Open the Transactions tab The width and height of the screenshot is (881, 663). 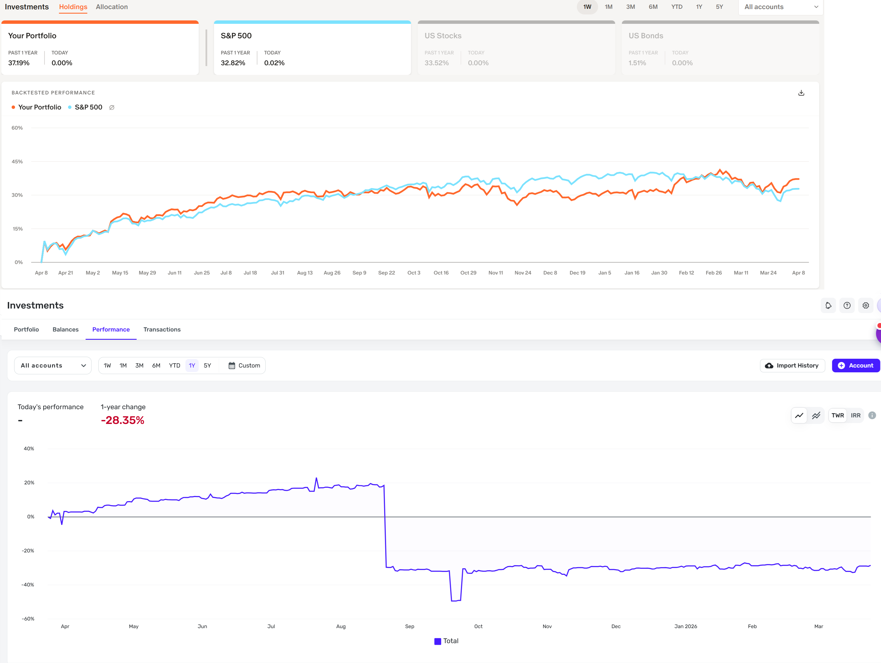click(162, 330)
